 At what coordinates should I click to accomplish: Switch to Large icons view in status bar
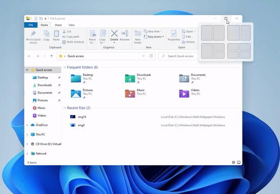(238, 163)
